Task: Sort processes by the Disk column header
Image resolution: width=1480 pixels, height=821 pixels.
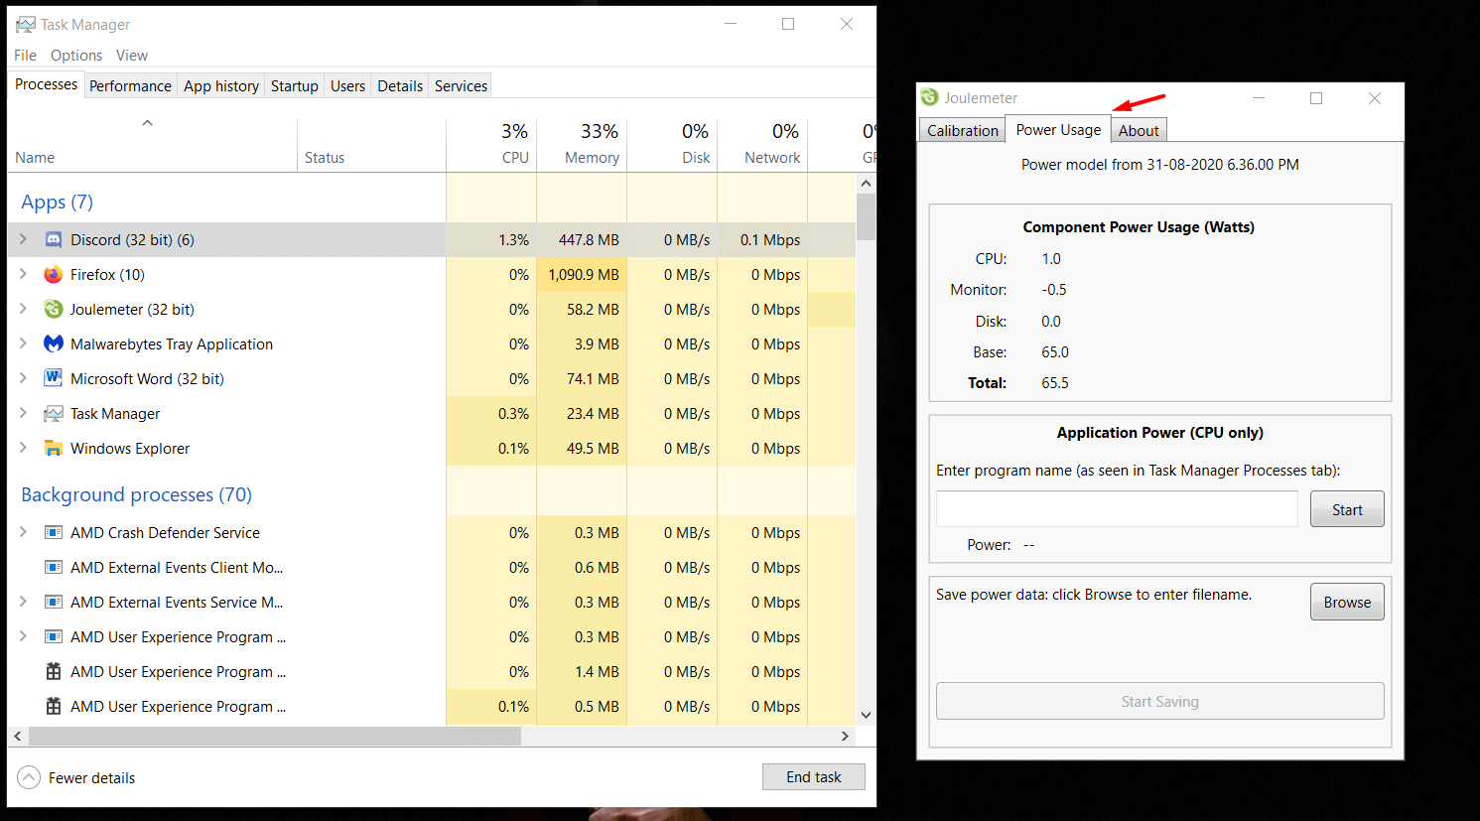Action: tap(672, 144)
